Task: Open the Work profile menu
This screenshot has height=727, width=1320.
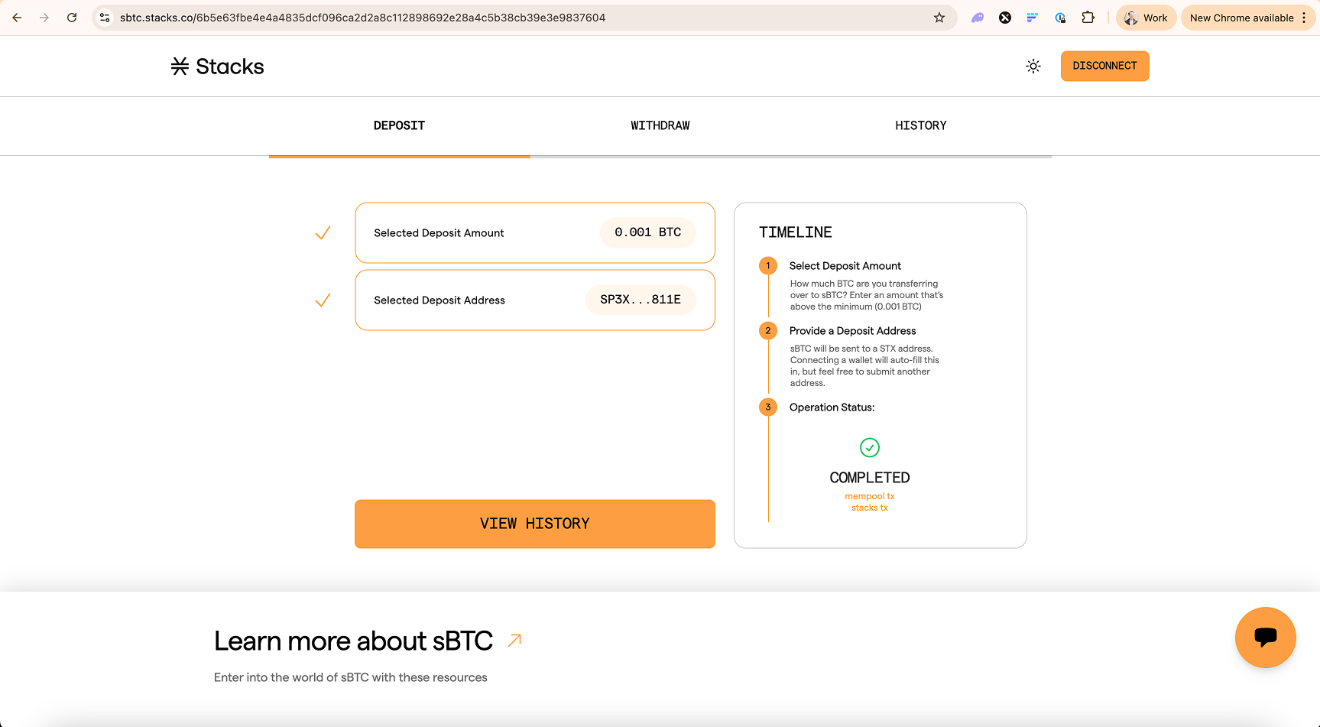Action: pyautogui.click(x=1146, y=18)
